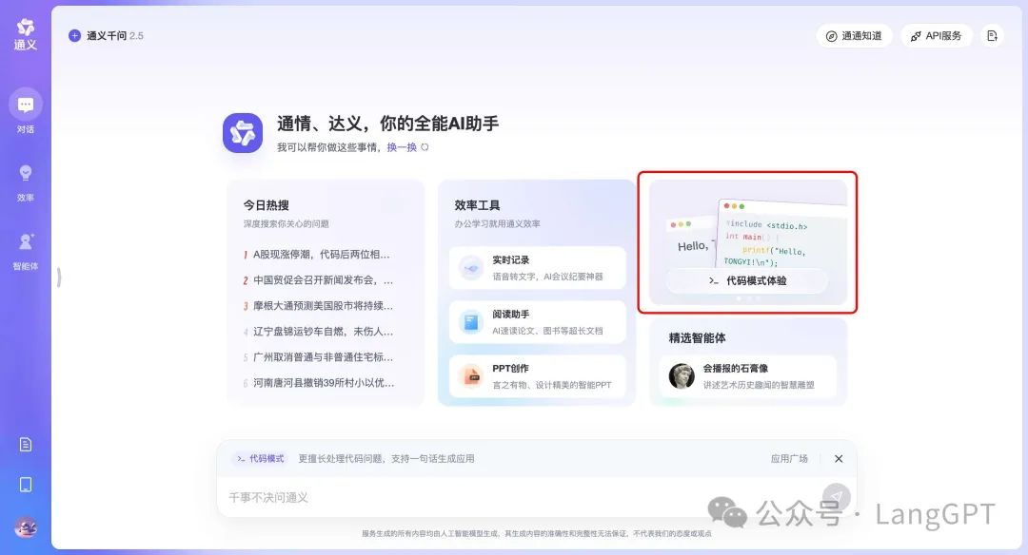Click the PPT创作 file icon
The image size is (1028, 555).
[x=471, y=376]
